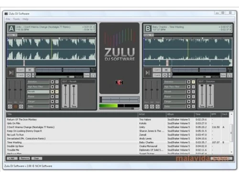Click the loop icon on deck A
The image size is (239, 179).
point(28,75)
